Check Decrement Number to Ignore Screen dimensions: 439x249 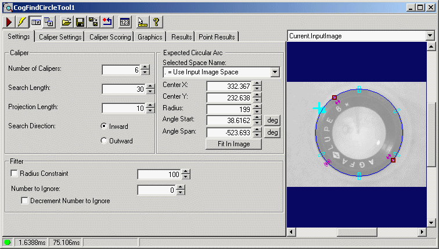tap(24, 201)
